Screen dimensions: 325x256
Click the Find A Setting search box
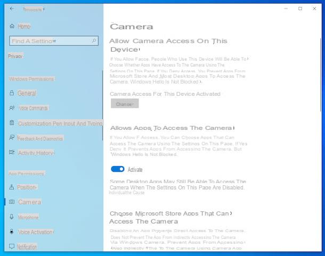click(x=54, y=41)
